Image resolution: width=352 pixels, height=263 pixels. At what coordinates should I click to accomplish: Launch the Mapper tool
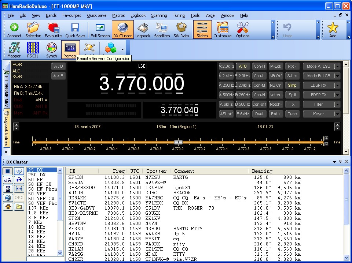click(x=14, y=50)
